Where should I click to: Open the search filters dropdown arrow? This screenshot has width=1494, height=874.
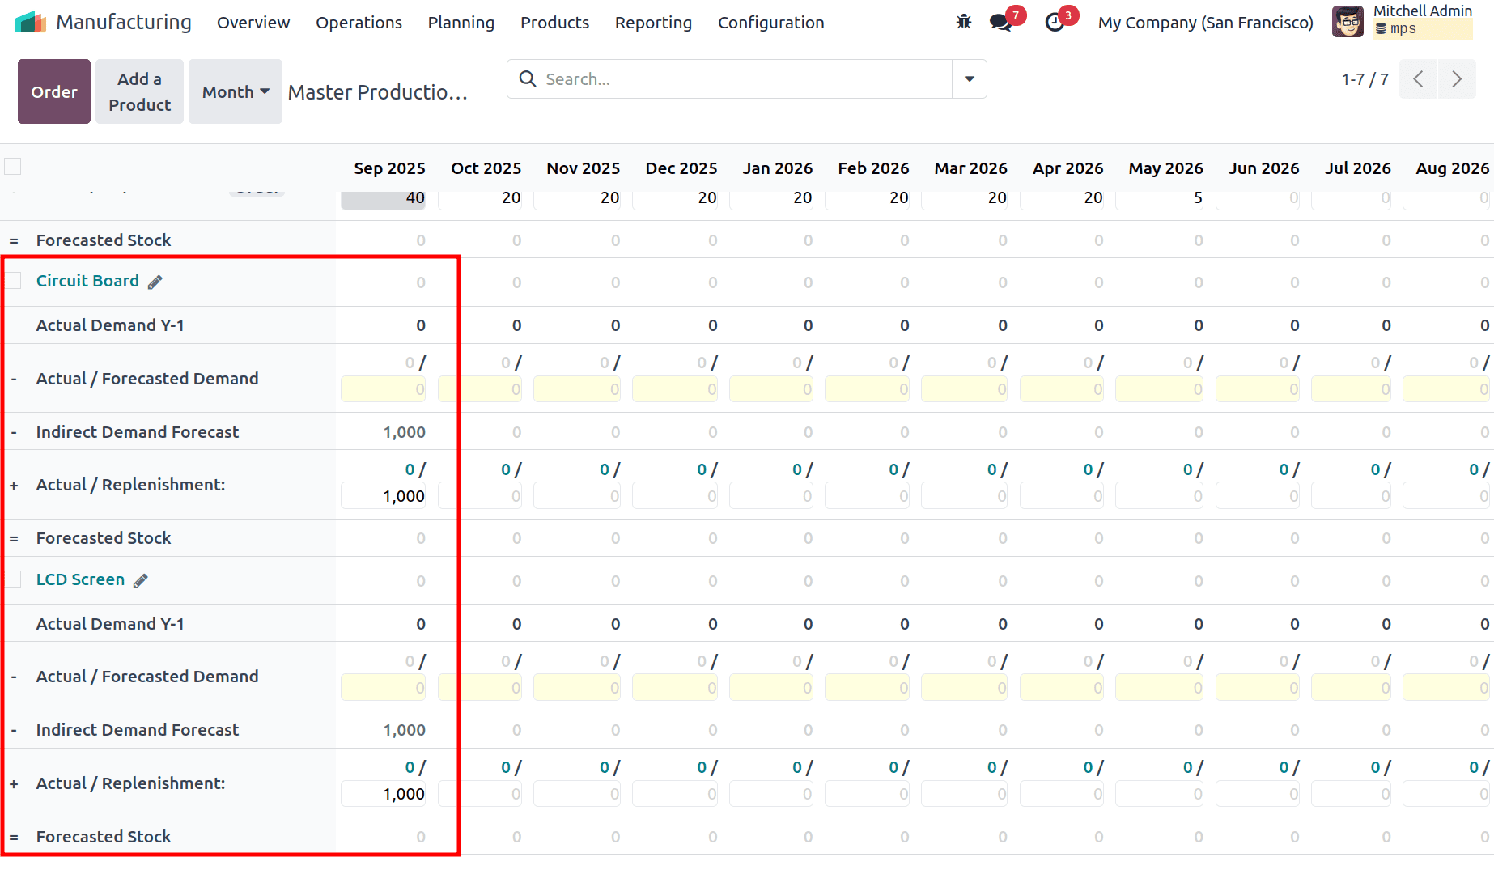point(968,78)
